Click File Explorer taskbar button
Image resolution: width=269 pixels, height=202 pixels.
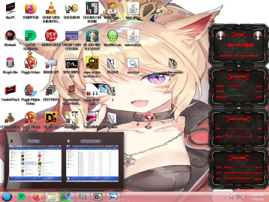coord(52,197)
